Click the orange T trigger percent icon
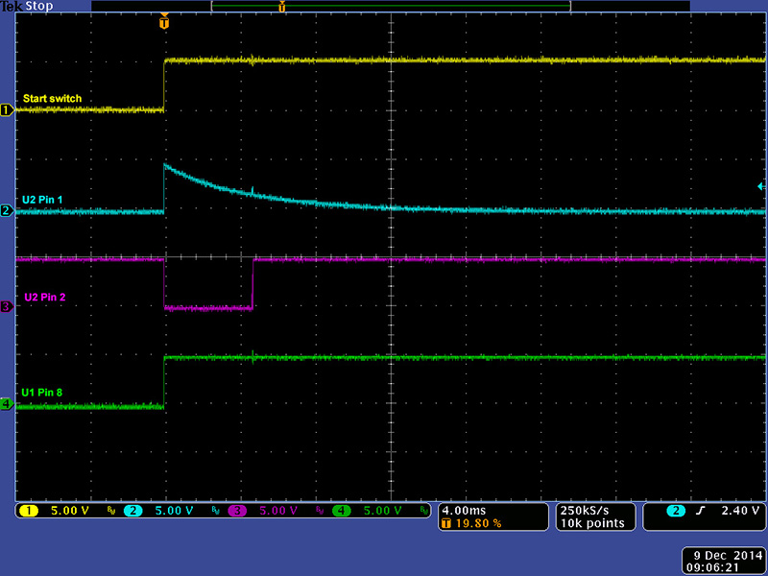Viewport: 768px width, 576px height. [x=445, y=523]
